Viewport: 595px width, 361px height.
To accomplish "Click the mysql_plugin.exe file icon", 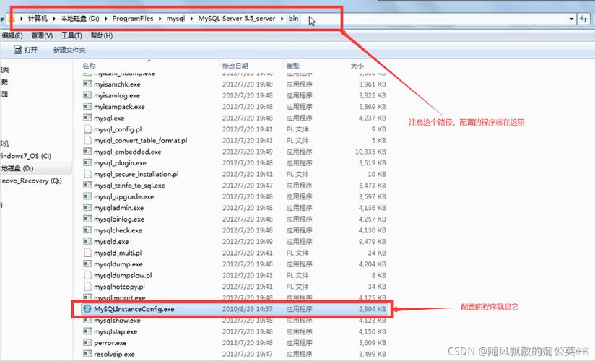I will [x=87, y=162].
